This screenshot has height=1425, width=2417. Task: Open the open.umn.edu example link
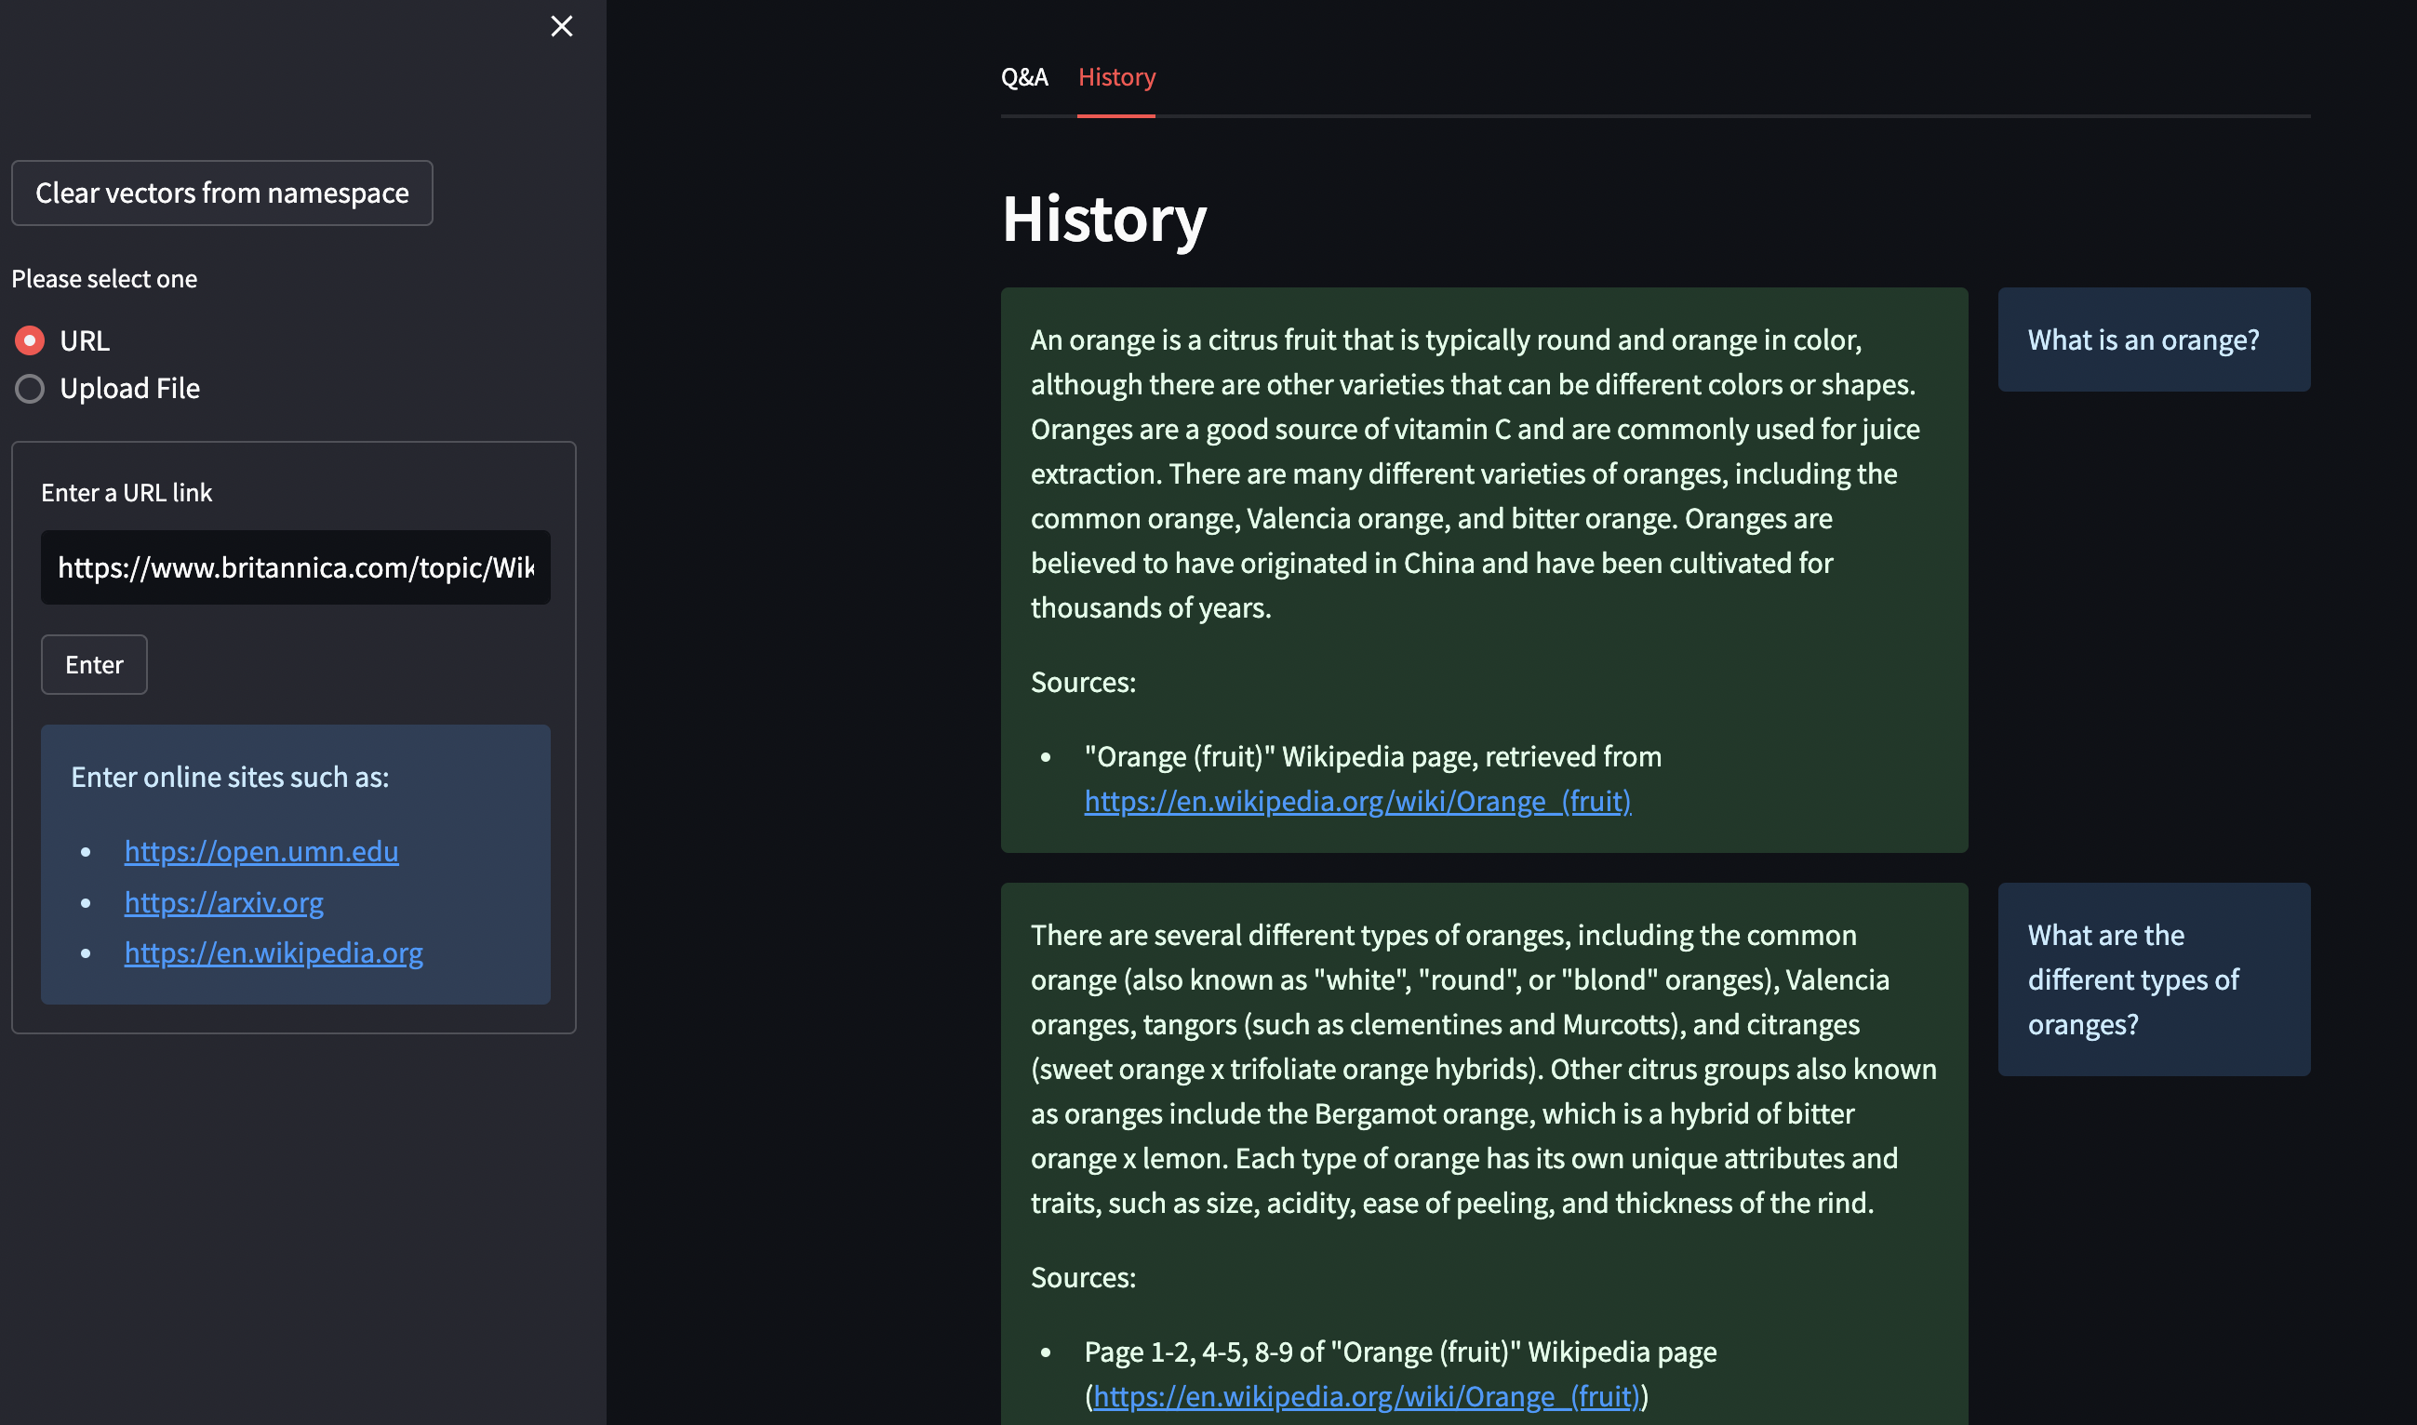(x=261, y=851)
